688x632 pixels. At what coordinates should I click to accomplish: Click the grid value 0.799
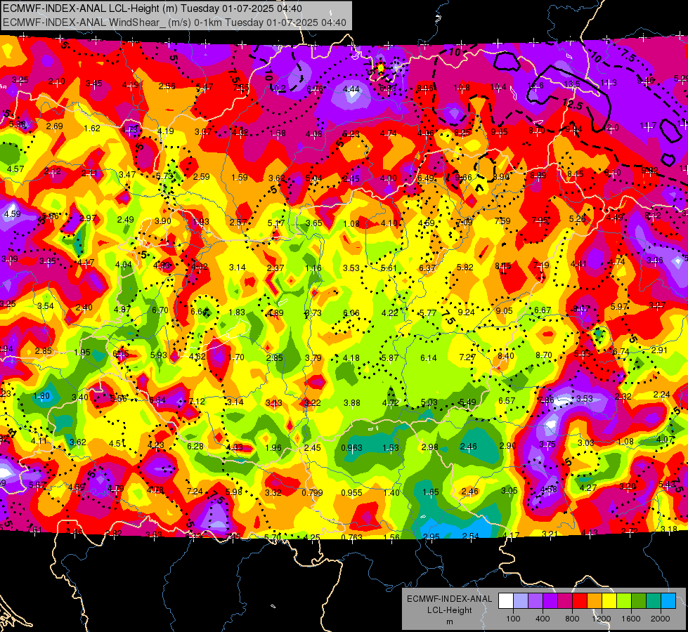tap(313, 492)
